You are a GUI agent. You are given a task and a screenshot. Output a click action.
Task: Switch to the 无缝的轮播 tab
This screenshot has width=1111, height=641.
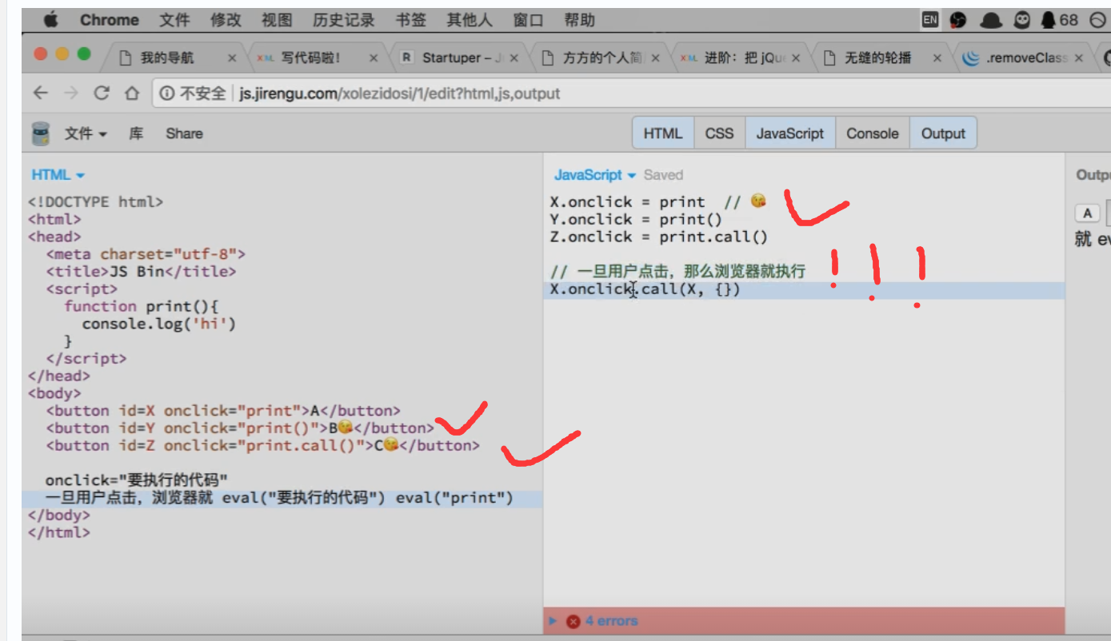coord(876,58)
